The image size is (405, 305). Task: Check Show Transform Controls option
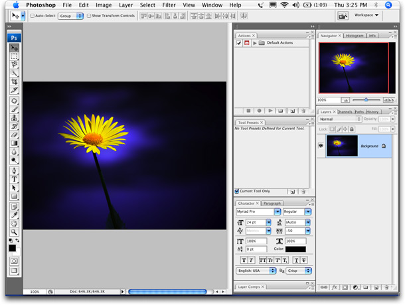click(90, 15)
